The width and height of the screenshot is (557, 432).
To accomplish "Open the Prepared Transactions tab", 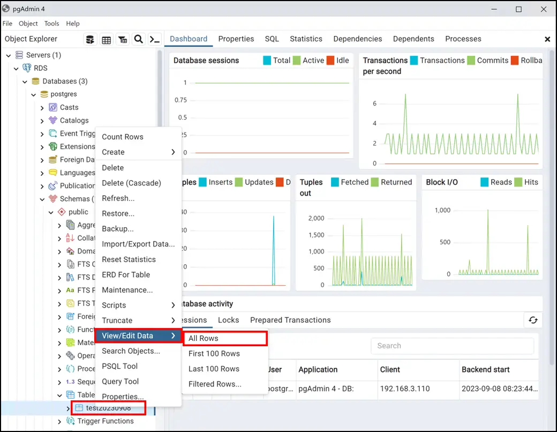I will pos(290,320).
